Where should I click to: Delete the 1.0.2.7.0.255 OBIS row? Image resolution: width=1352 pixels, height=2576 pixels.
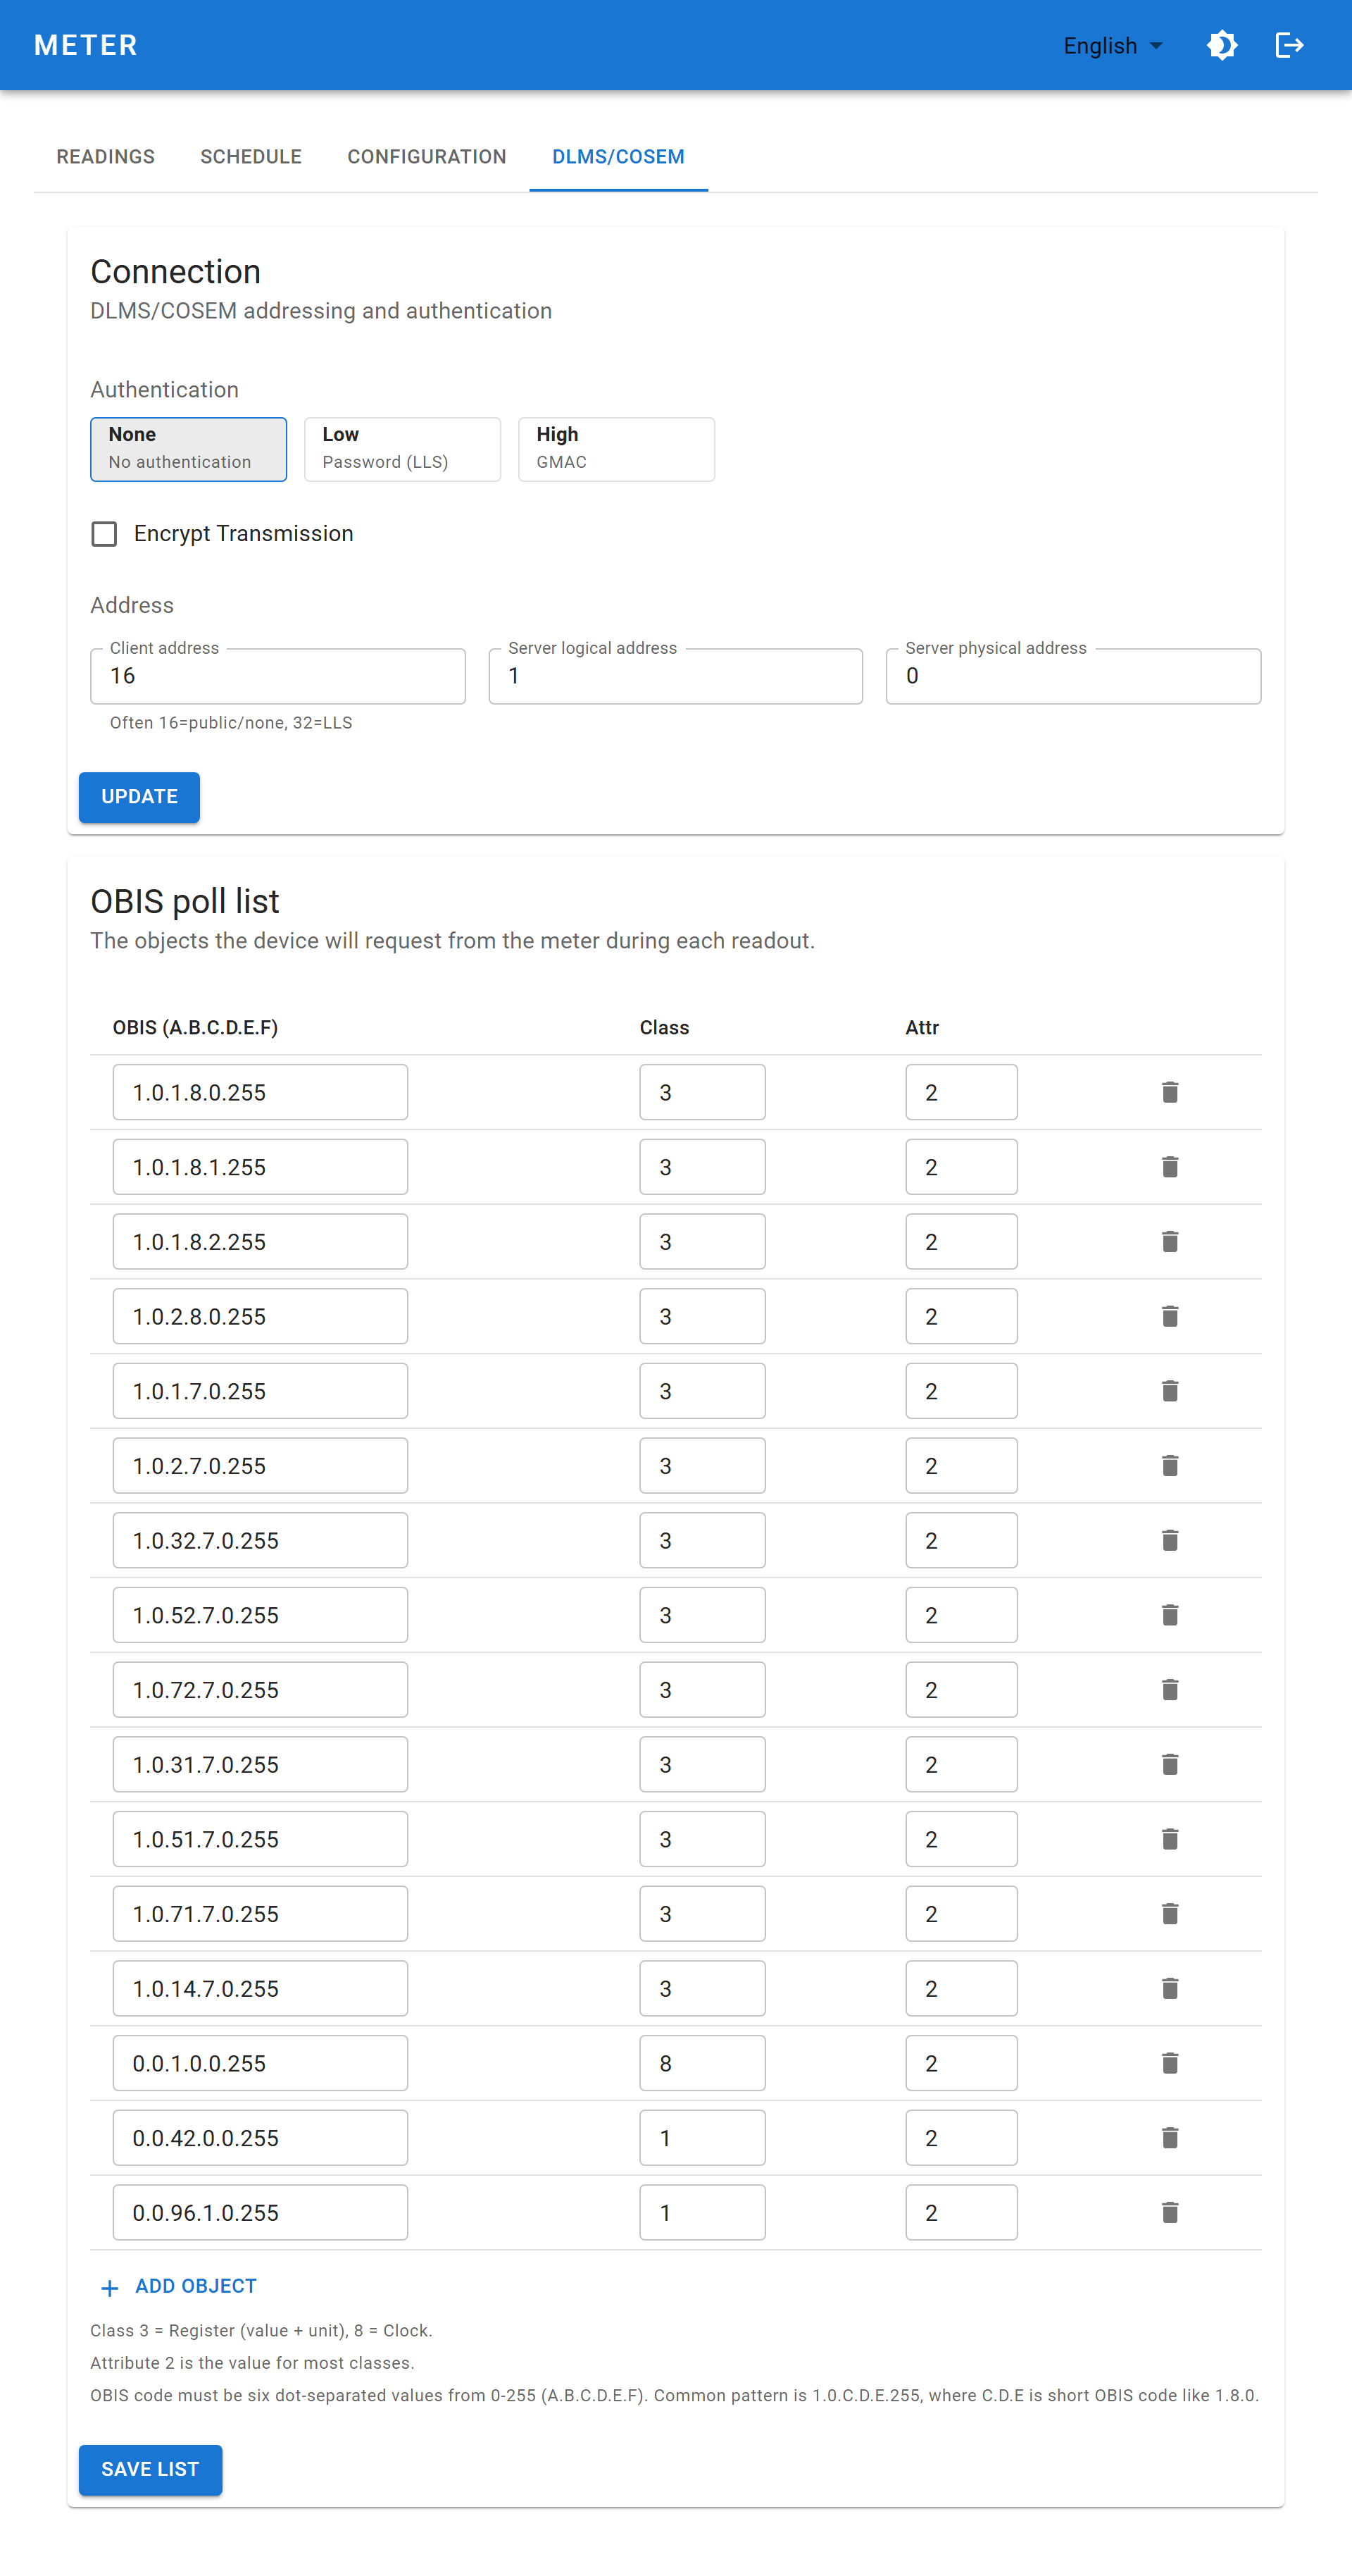pyautogui.click(x=1170, y=1465)
